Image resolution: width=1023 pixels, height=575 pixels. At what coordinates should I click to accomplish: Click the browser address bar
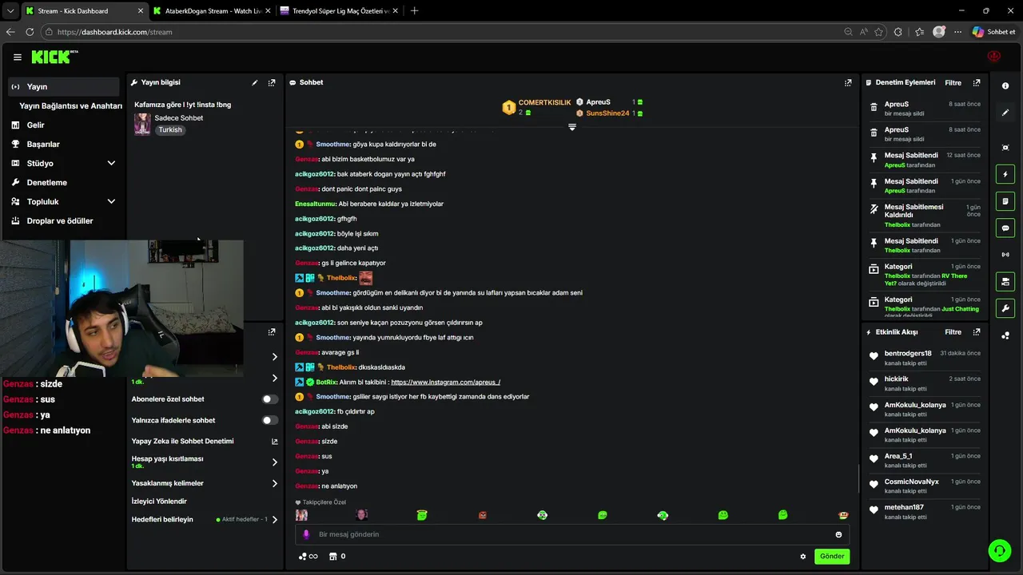(448, 32)
